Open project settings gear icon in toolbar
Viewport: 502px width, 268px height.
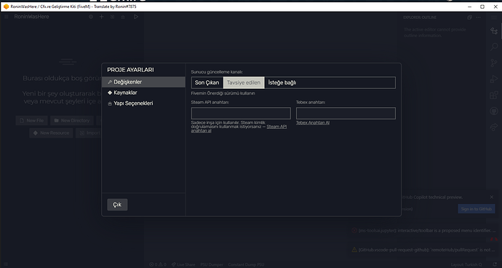pyautogui.click(x=91, y=17)
